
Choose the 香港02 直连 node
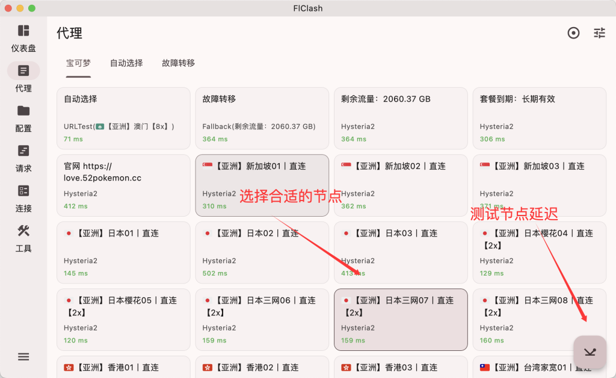click(262, 367)
